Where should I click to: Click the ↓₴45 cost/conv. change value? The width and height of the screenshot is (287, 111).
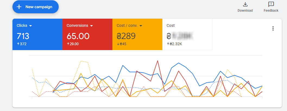pos(122,44)
